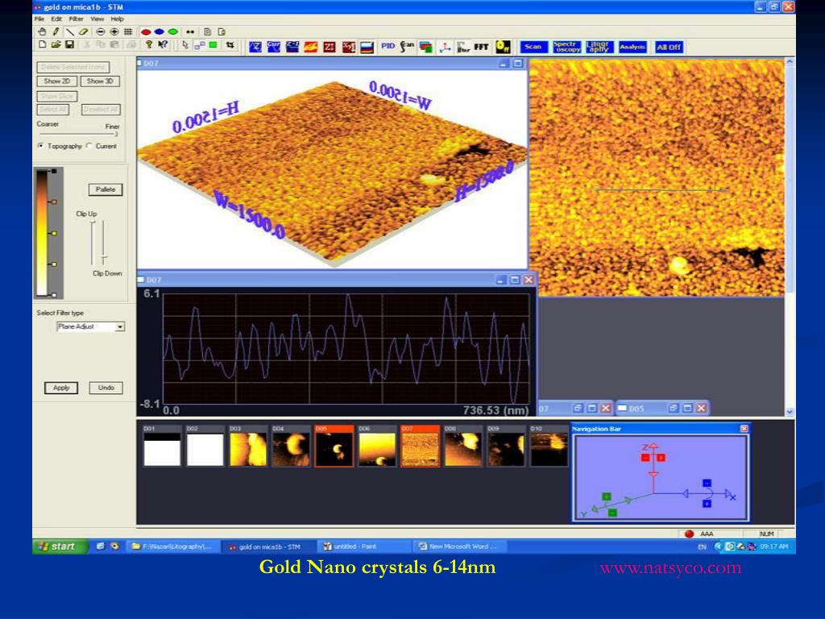Select the hand pan tool
This screenshot has height=619, width=825.
[42, 31]
